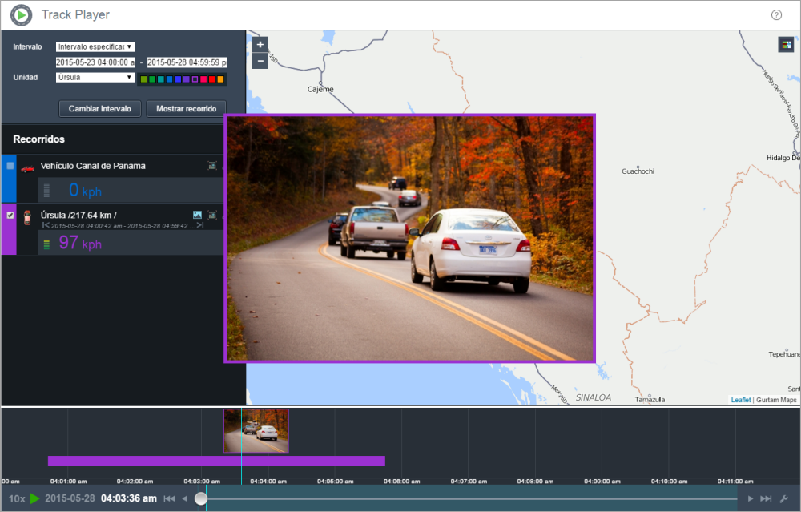801x512 pixels.
Task: Skip to the end of the track
Action: click(766, 498)
